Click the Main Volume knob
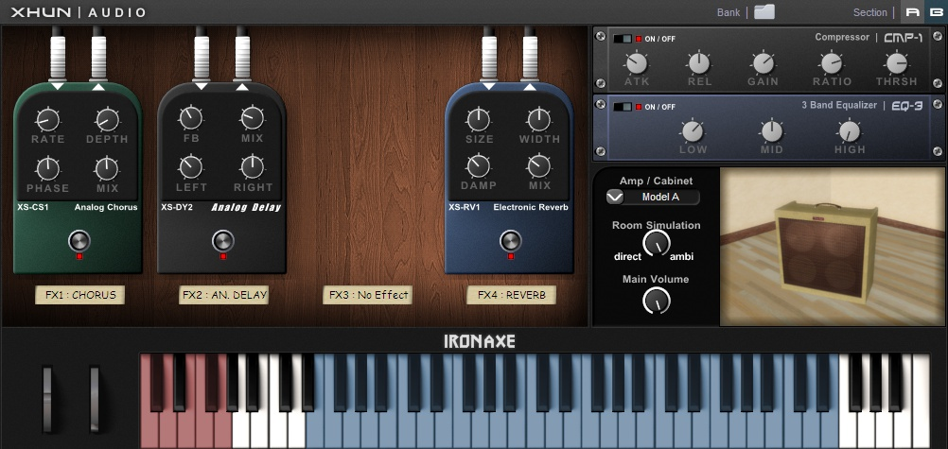Viewport: 948px width, 449px height. click(656, 301)
